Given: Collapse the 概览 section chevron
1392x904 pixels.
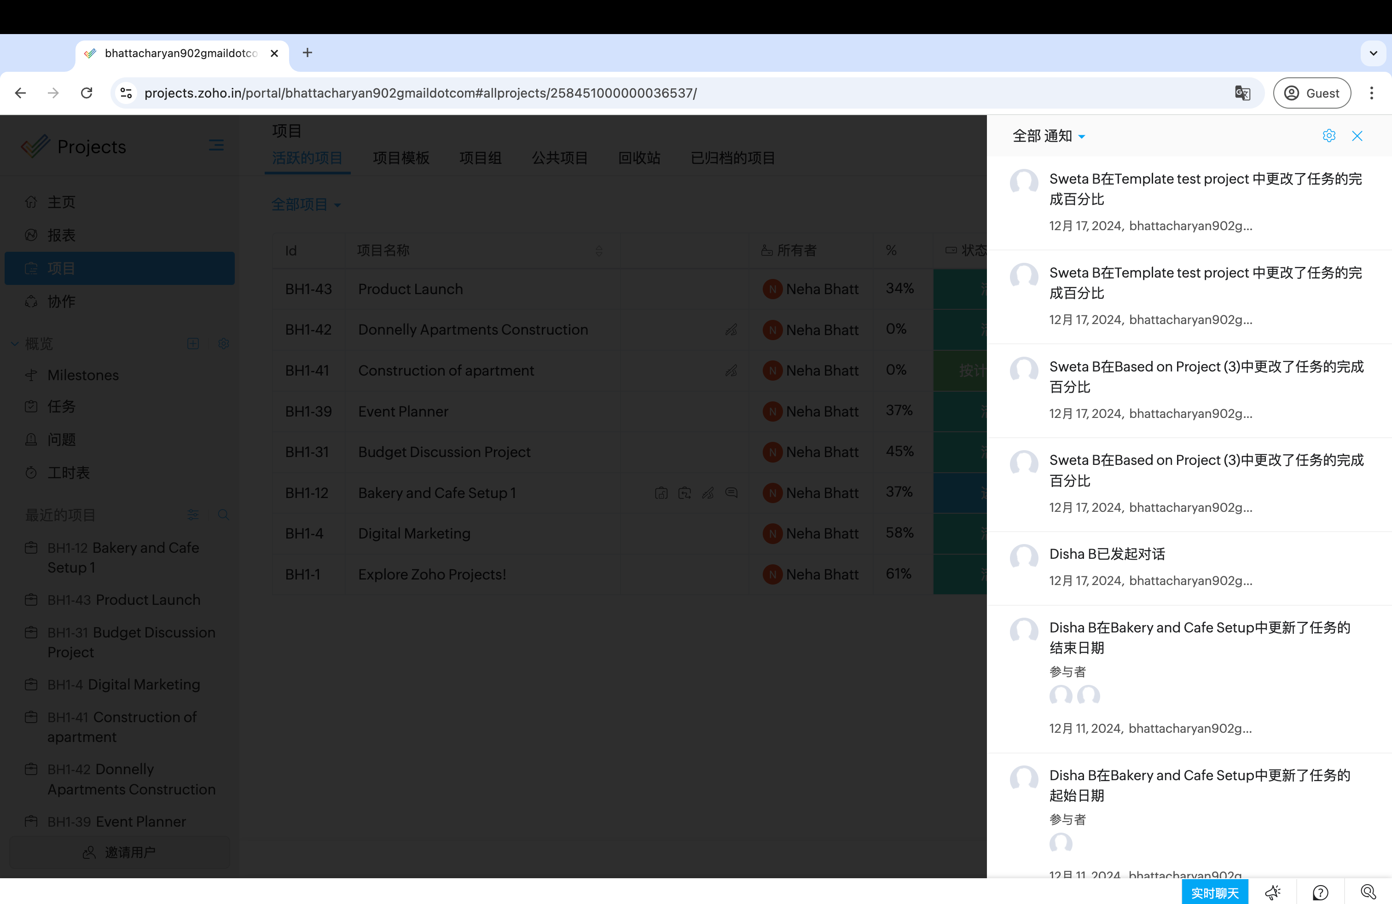Looking at the screenshot, I should click(15, 344).
